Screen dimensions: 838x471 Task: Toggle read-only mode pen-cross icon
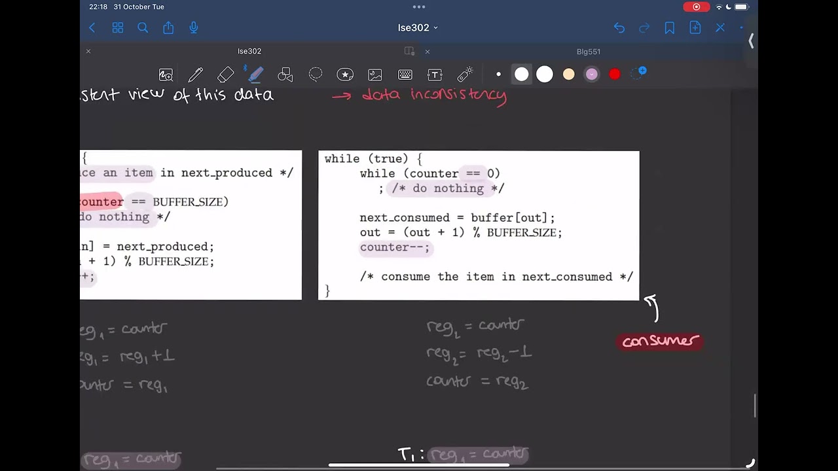pyautogui.click(x=720, y=27)
